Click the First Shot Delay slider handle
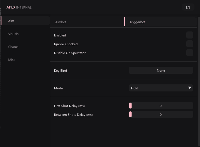The height and width of the screenshot is (147, 200). point(130,106)
